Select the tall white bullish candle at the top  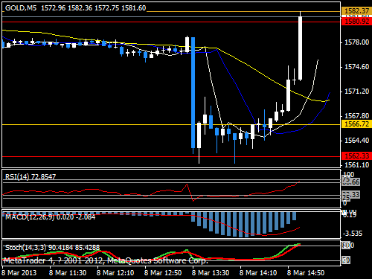301,48
